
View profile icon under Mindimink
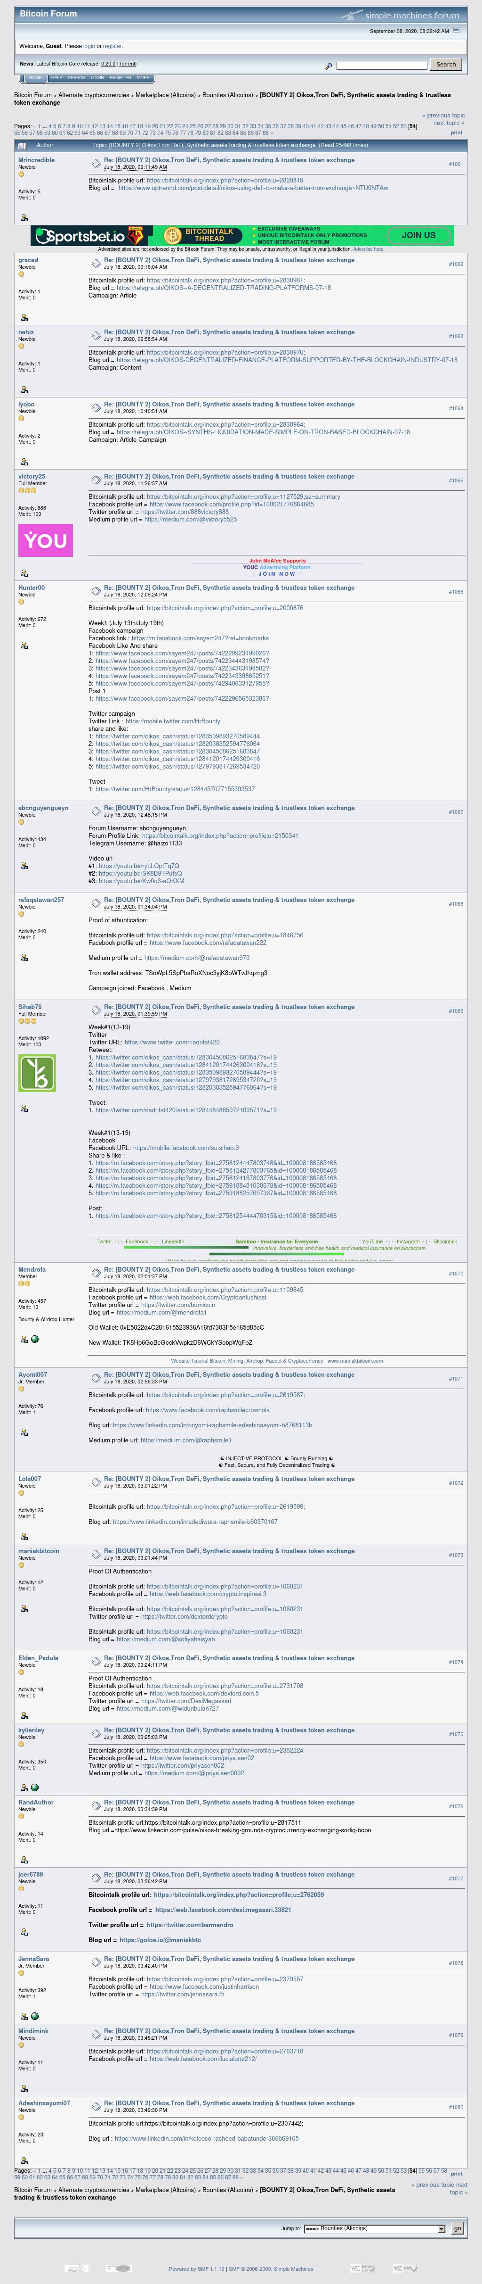(x=24, y=2089)
